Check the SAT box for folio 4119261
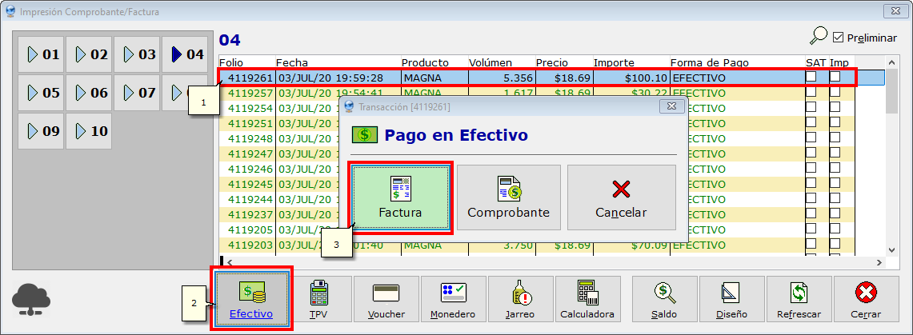 pos(811,78)
